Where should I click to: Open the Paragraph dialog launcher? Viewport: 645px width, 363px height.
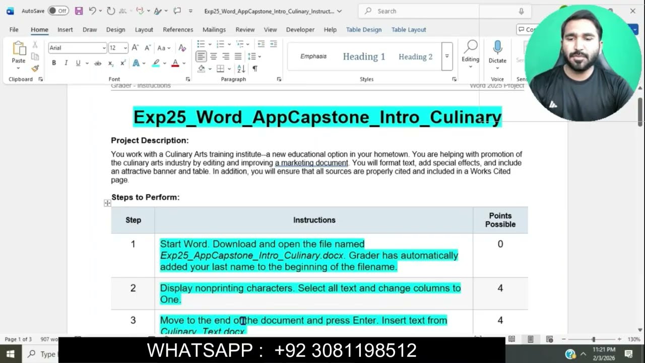[x=279, y=79]
